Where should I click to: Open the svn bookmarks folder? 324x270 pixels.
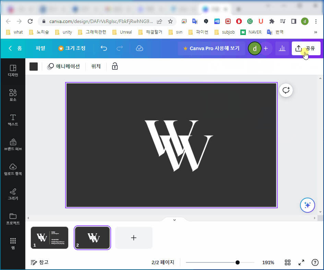[176, 32]
